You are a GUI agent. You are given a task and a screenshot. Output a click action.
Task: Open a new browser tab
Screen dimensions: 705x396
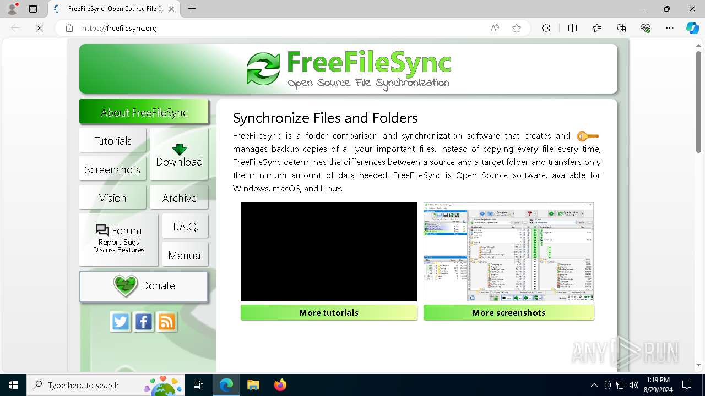coord(192,9)
